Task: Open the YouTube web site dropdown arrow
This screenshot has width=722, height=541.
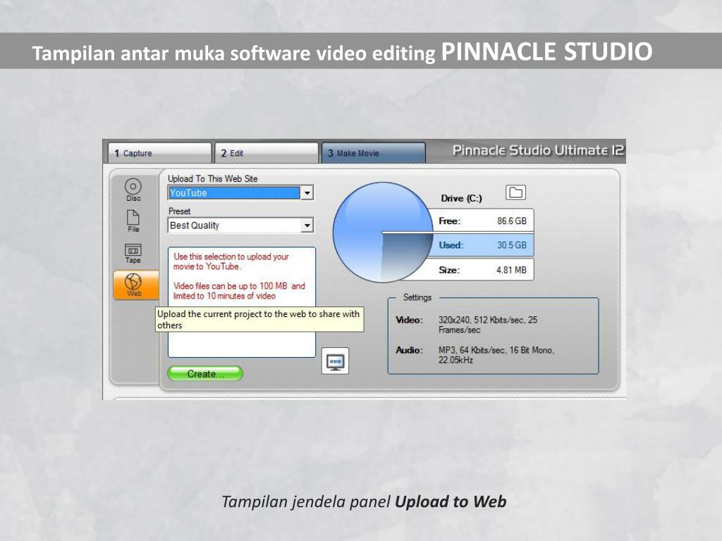Action: point(307,193)
